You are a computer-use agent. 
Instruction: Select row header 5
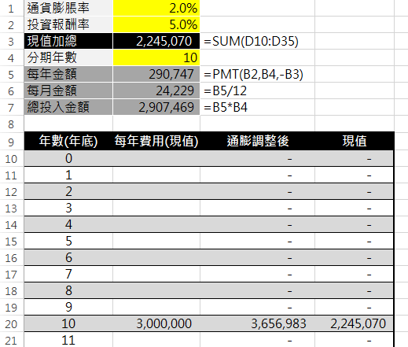tap(11, 75)
